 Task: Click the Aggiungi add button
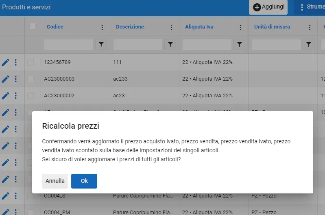coord(268,7)
